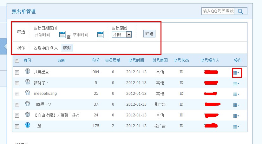Click the blue identity icon for 一墨

point(27,126)
